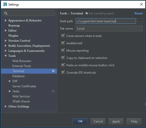This screenshot has height=128, width=146.
Task: Open Keymap settings
Action: click(14, 26)
